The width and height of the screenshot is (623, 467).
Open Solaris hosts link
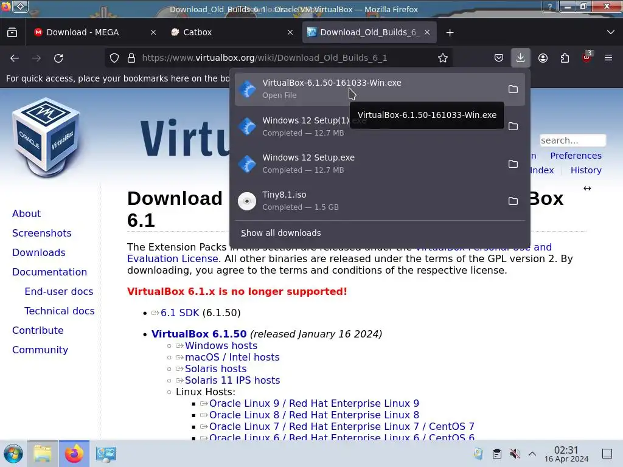215,369
